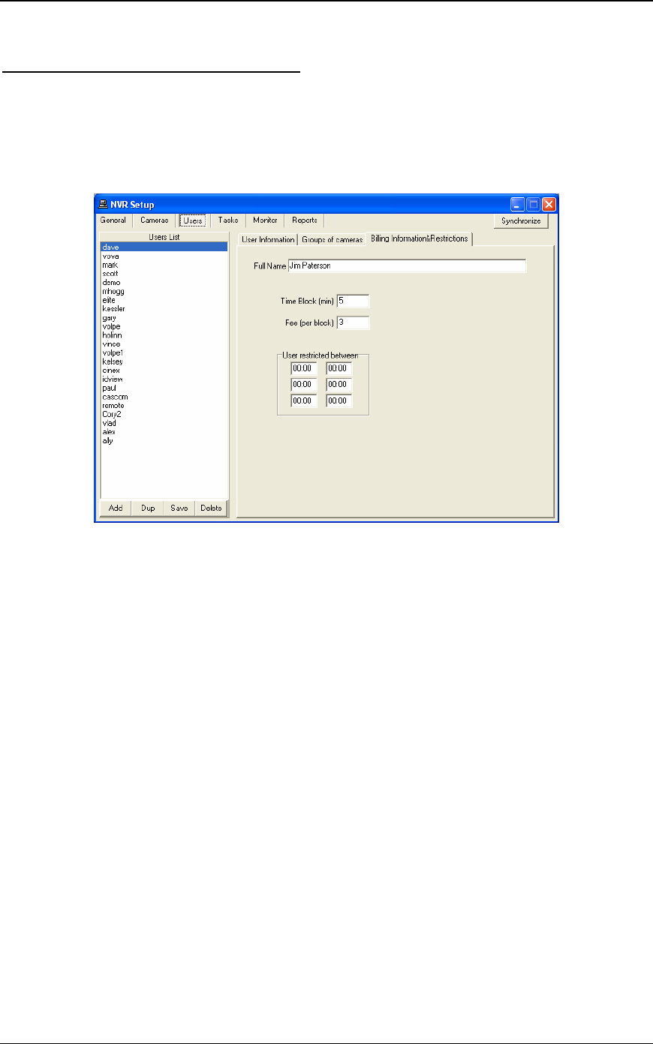Click the Time Block (min) field
The width and height of the screenshot is (653, 1044).
(x=354, y=301)
